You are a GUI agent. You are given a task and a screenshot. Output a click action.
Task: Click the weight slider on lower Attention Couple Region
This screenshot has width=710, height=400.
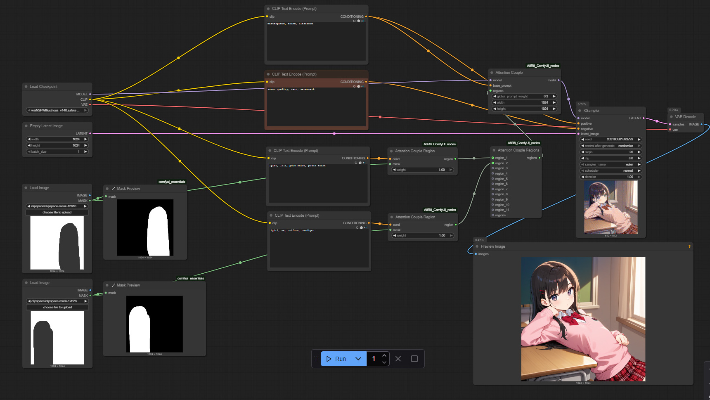click(423, 235)
